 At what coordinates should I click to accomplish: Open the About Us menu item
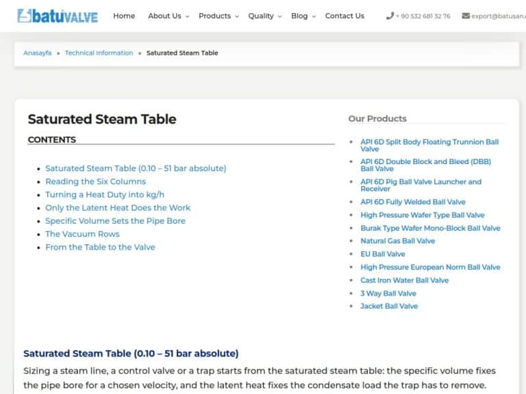[x=164, y=16]
